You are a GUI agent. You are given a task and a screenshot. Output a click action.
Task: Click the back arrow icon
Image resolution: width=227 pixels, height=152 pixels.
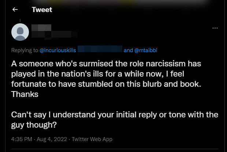[15, 10]
